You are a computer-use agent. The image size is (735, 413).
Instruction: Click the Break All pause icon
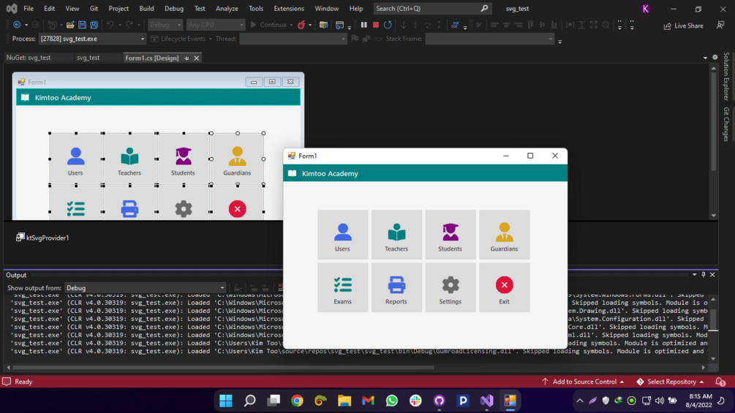[x=363, y=25]
